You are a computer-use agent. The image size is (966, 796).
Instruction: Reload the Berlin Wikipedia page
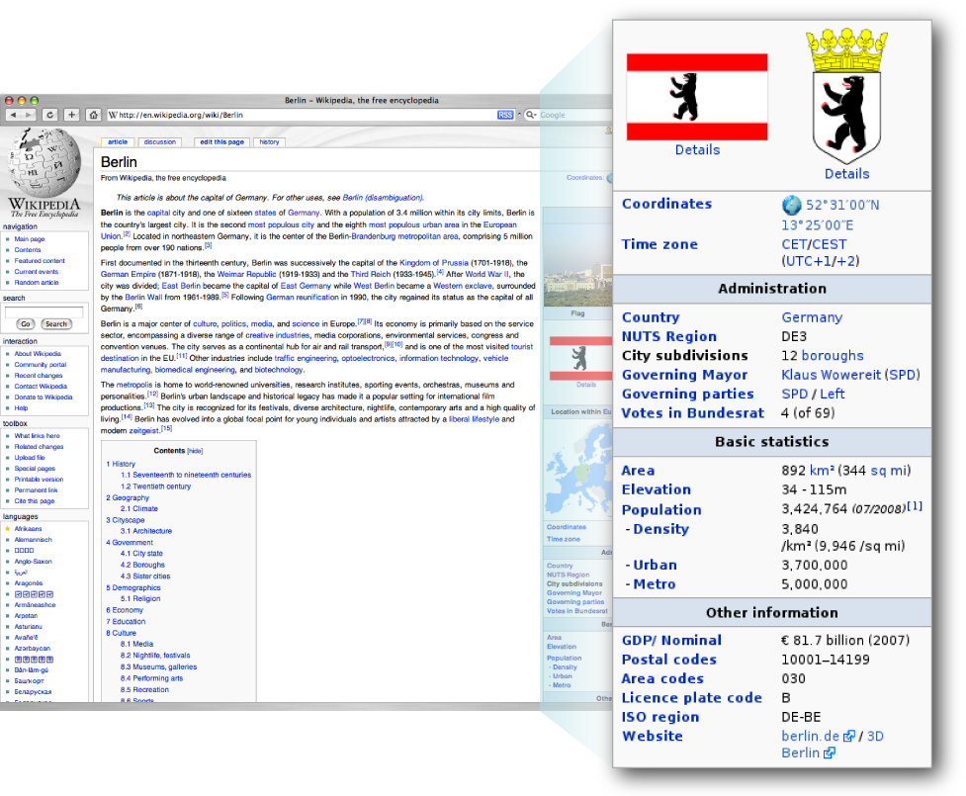click(x=49, y=114)
